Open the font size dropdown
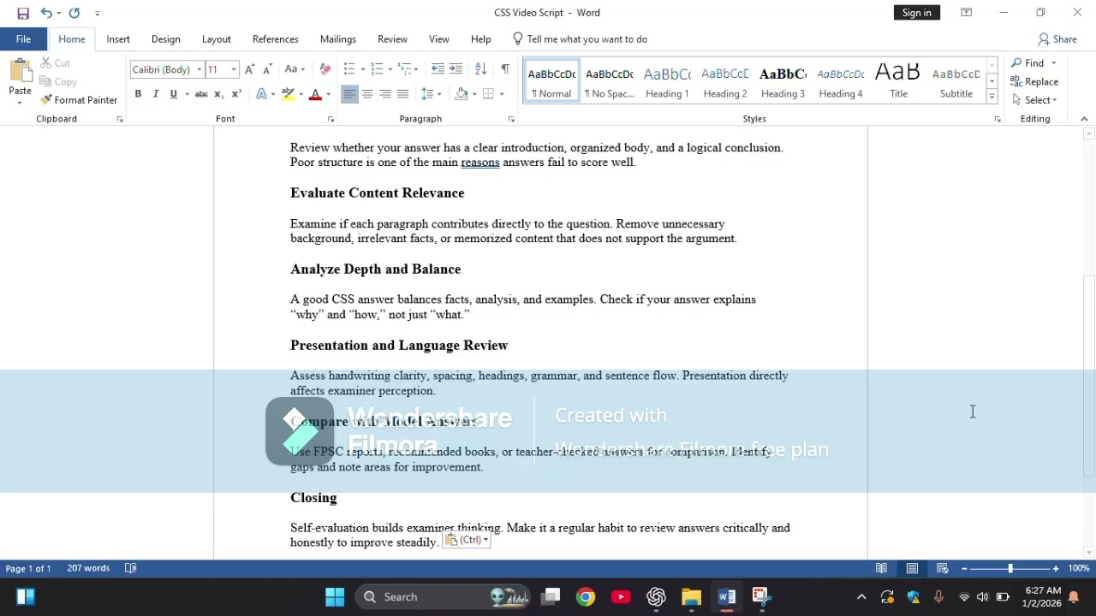 234,69
